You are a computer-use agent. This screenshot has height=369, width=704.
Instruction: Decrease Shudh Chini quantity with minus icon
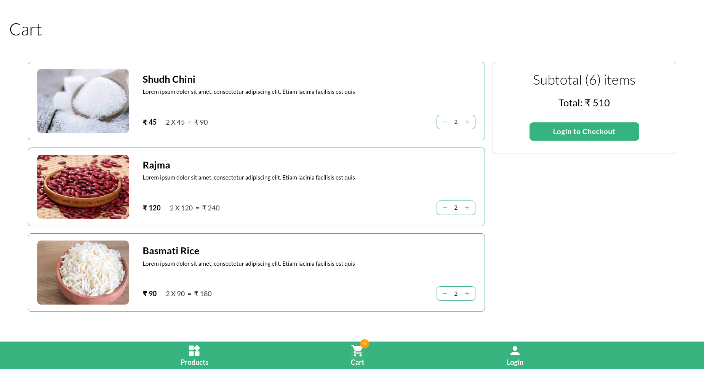(445, 122)
